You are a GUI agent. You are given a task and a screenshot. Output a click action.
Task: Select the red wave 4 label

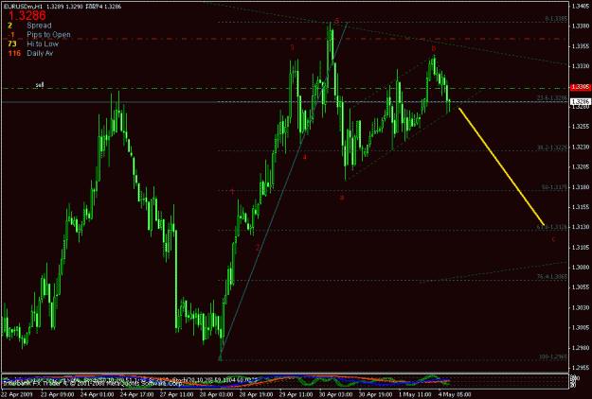[x=305, y=158]
